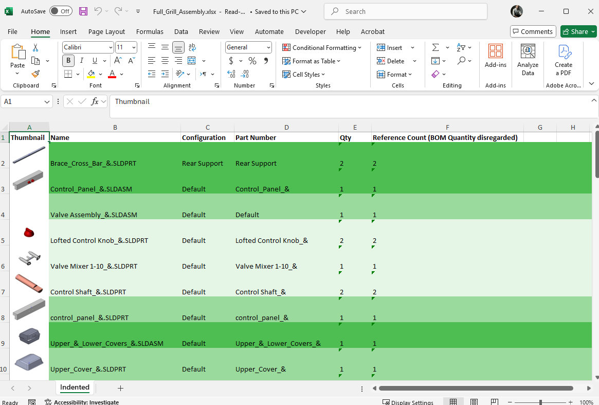Click the Search box in title bar

[x=406, y=11]
